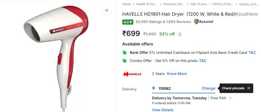261x112 pixels.
Task: Click the Havells brand logo
Action: click(133, 74)
